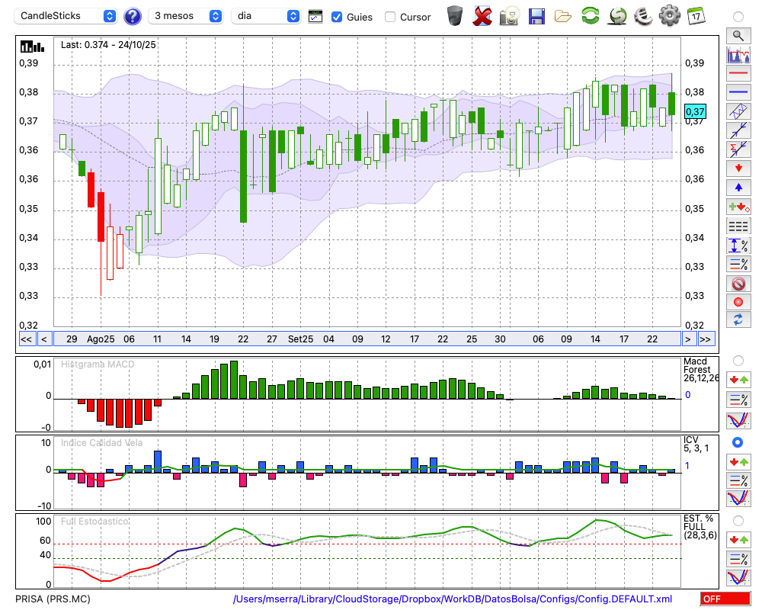The width and height of the screenshot is (762, 610).
Task: Click the 'PRISA (PRS.MC)' ticker label
Action: pyautogui.click(x=53, y=599)
